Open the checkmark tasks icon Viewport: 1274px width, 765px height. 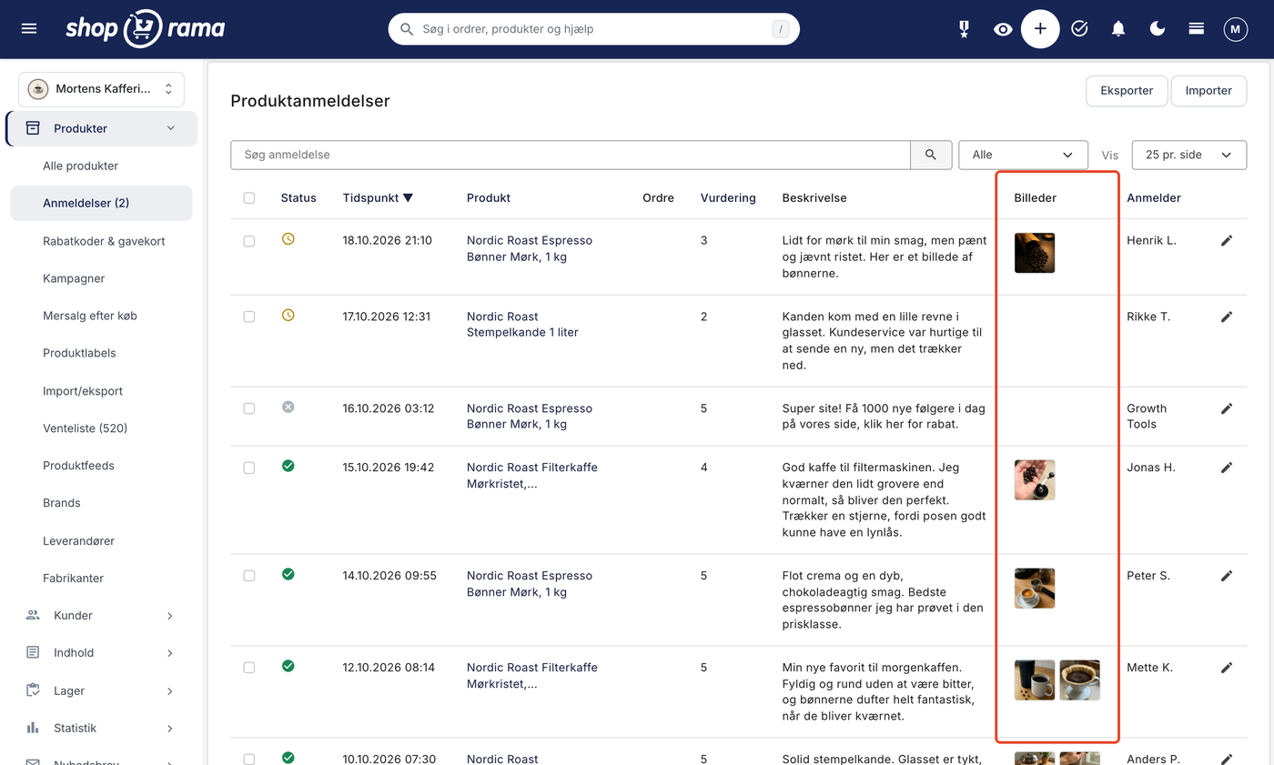tap(1079, 29)
